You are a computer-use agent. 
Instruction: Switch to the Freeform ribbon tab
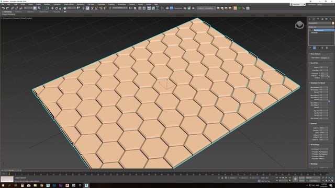click(18, 11)
